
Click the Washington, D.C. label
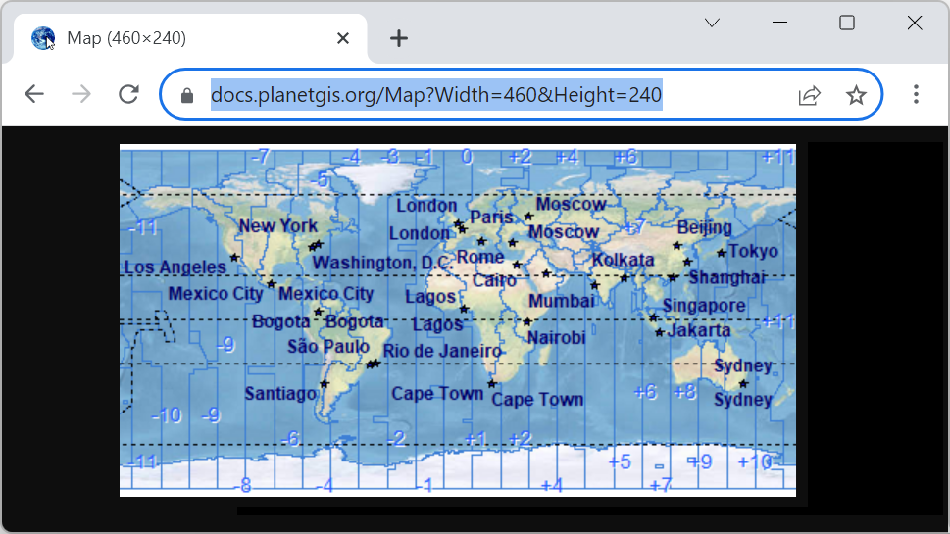coord(382,263)
